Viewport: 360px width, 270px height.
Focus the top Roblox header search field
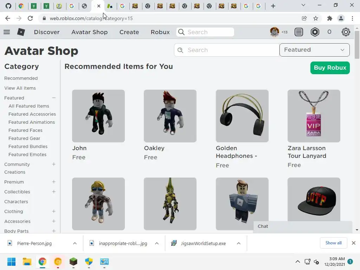pos(205,32)
